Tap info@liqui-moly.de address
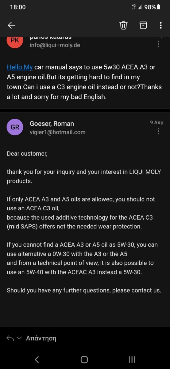Viewport: 170px width, 369px height. (55, 45)
